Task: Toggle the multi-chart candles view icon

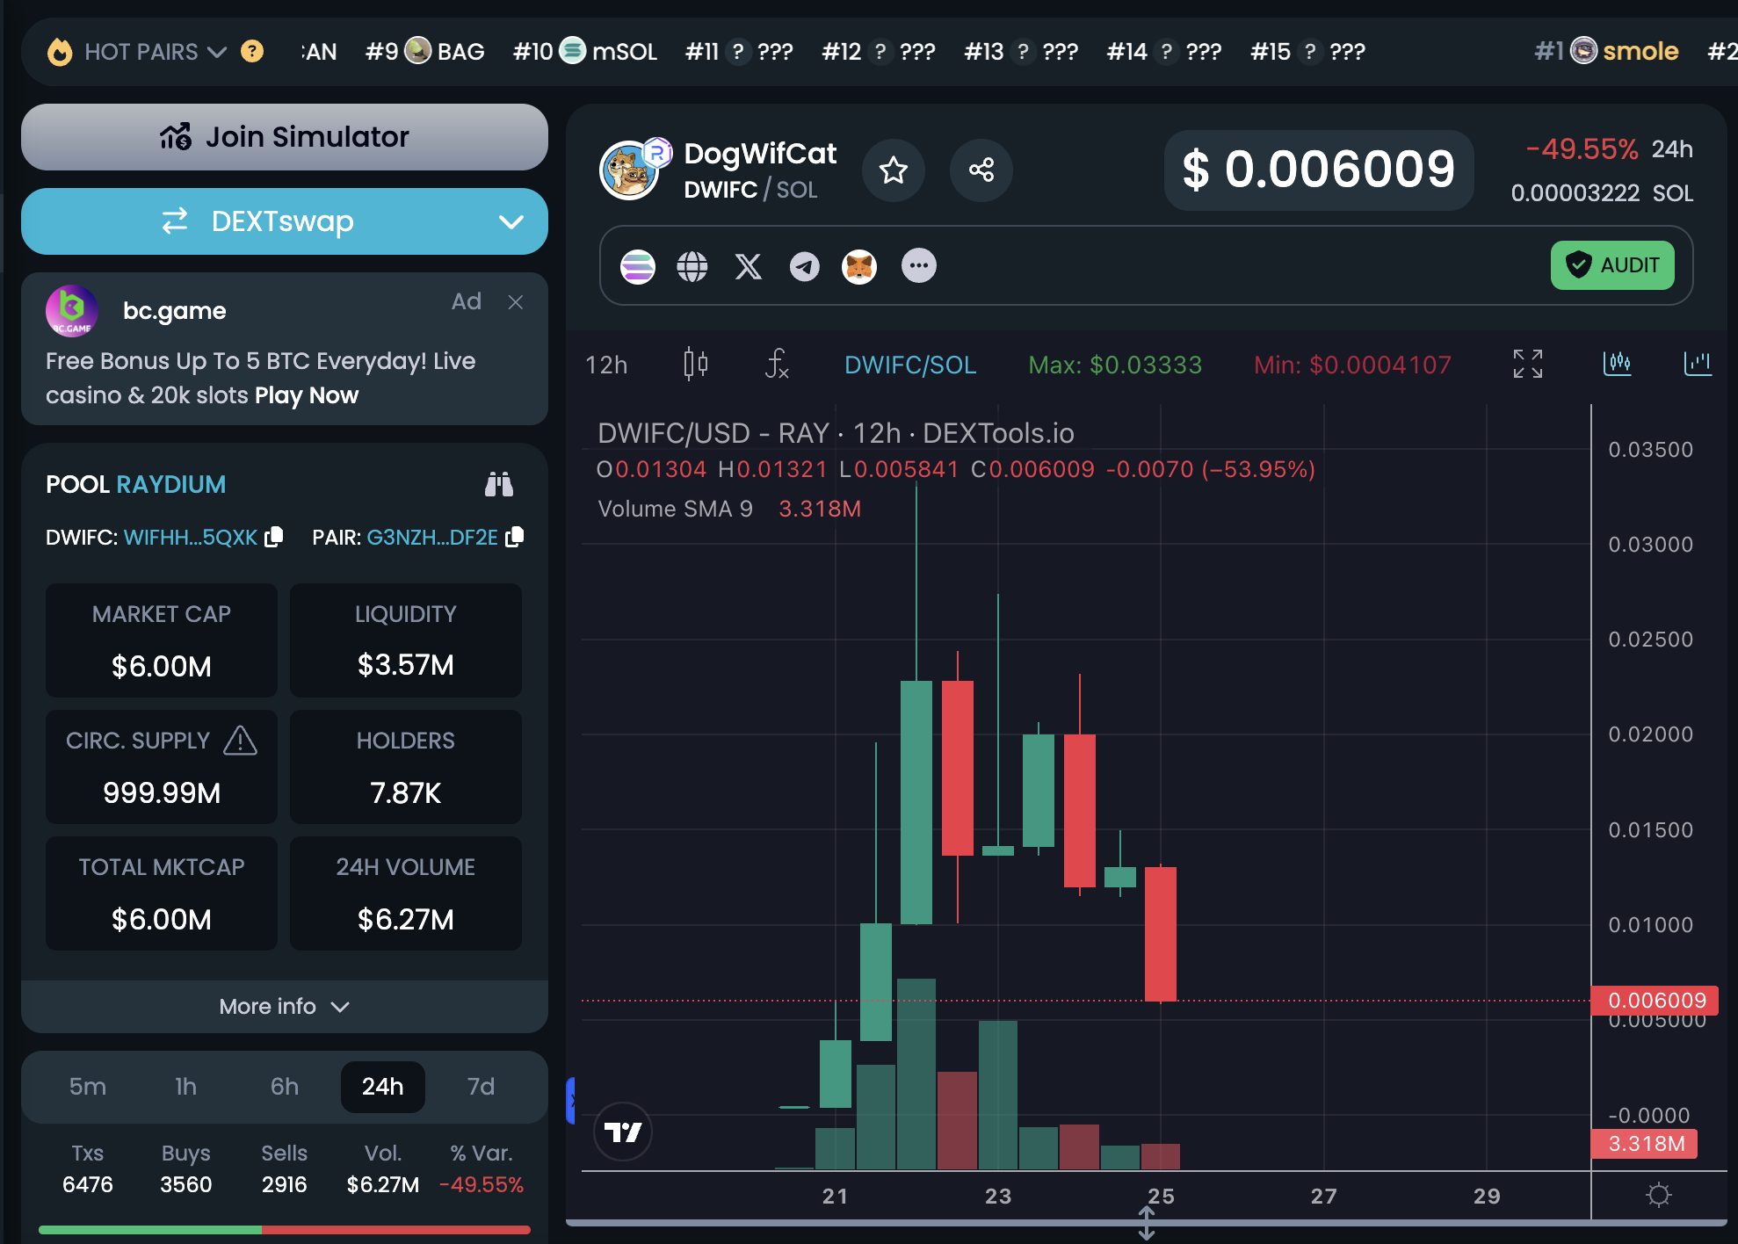Action: [1617, 363]
